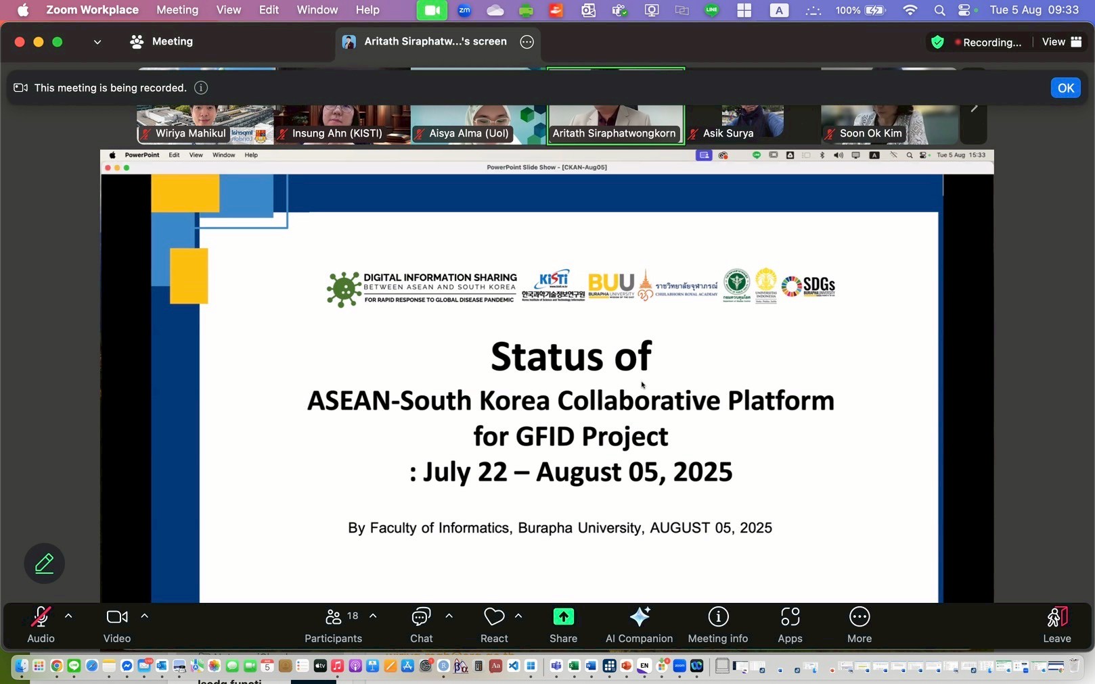Open the Chat panel
Viewport: 1095px width, 684px height.
tap(421, 625)
